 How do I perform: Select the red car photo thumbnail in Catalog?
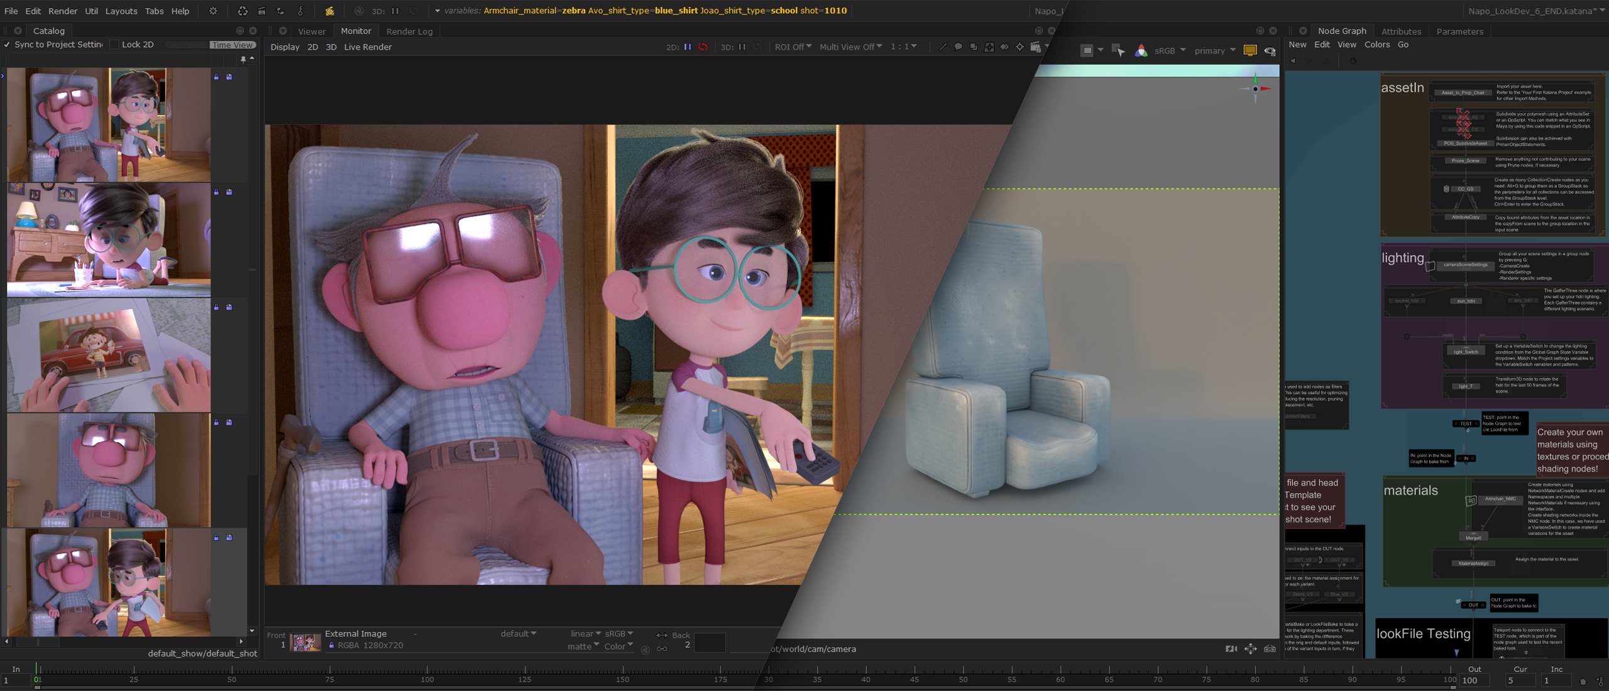pos(109,355)
